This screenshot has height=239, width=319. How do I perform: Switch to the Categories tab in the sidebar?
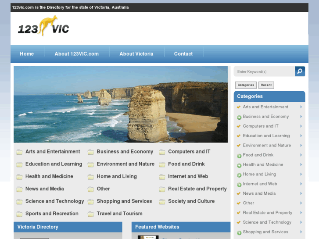pyautogui.click(x=246, y=85)
